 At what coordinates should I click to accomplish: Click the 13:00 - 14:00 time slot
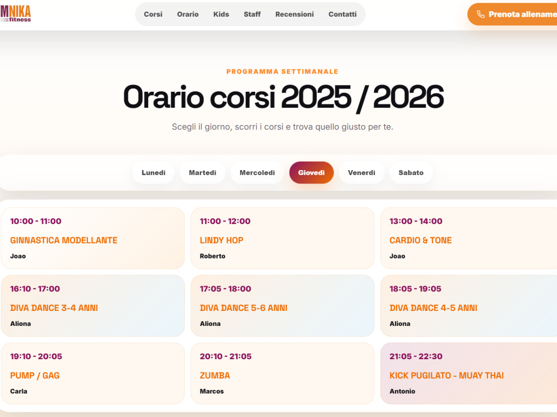(x=416, y=221)
